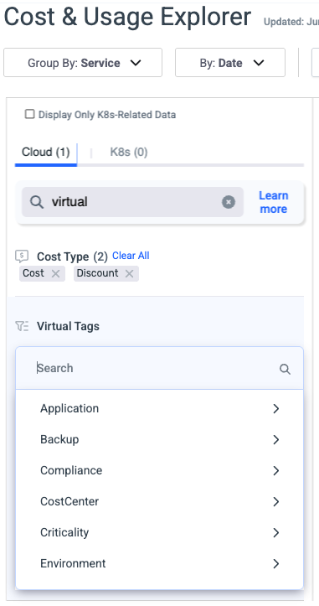
Task: Expand the Environment tag chevron
Action: click(275, 563)
